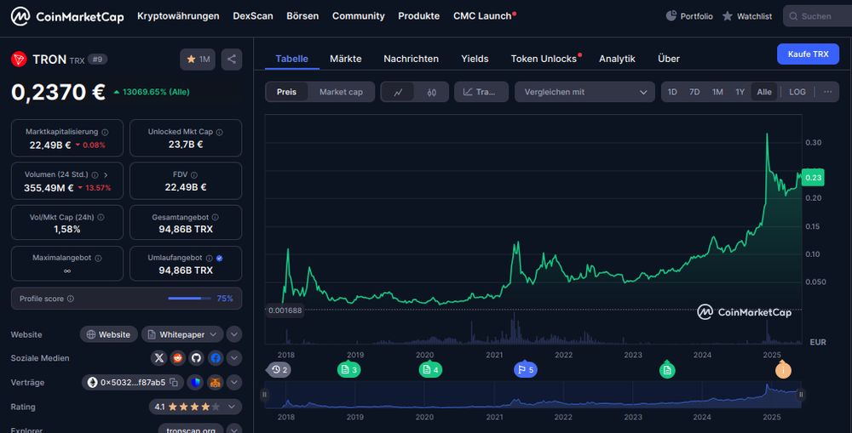Image resolution: width=852 pixels, height=433 pixels.
Task: Open TRON's Reddit icon
Action: pyautogui.click(x=178, y=357)
